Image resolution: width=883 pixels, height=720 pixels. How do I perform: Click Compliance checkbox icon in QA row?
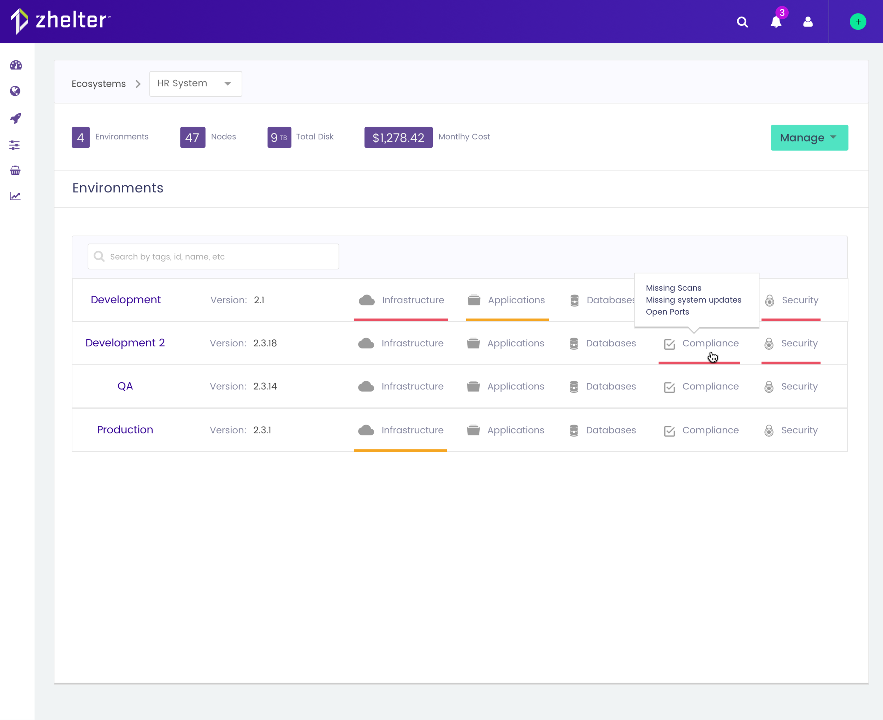point(669,387)
